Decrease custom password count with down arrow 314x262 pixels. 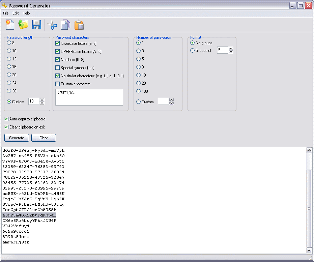coord(171,103)
